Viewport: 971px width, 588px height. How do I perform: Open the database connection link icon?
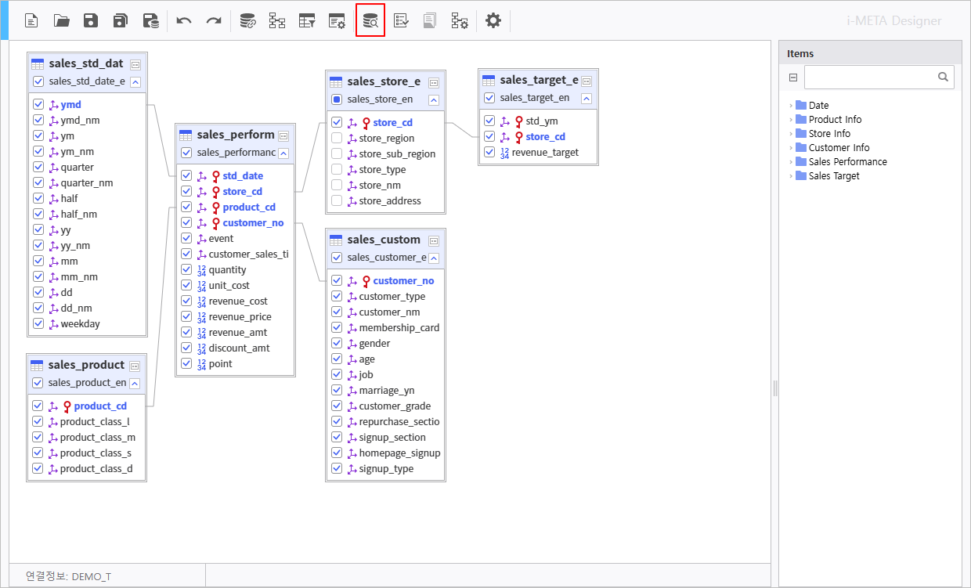[247, 21]
